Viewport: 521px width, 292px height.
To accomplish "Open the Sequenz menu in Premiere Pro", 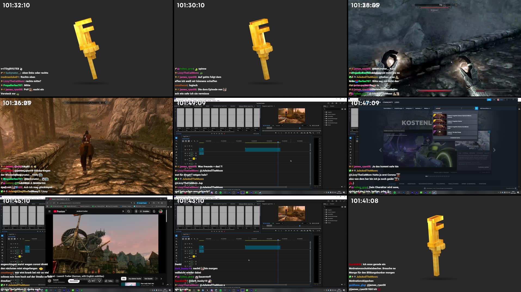I will (x=190, y=101).
